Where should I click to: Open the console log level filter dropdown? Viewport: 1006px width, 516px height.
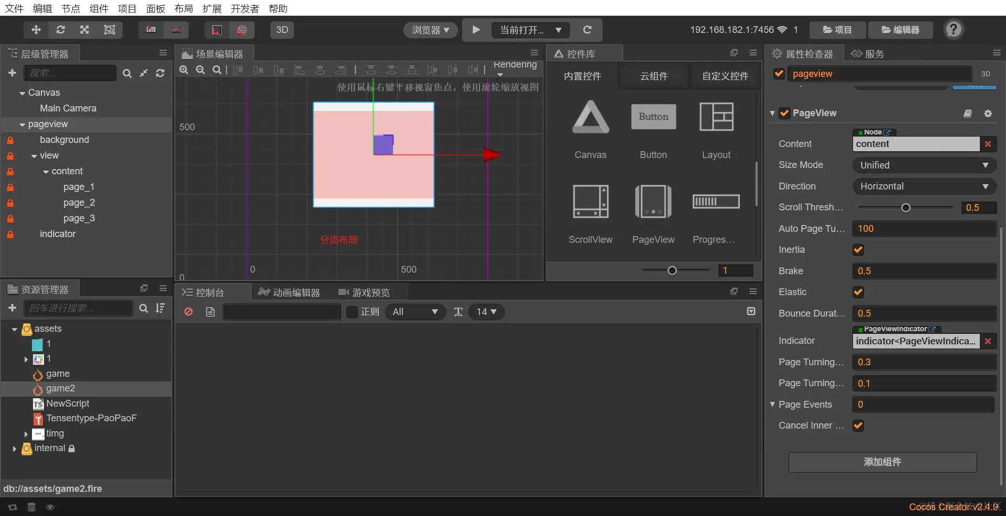[x=415, y=312]
